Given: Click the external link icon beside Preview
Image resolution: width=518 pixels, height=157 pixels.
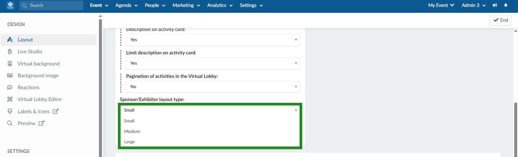Looking at the screenshot, I should pyautogui.click(x=41, y=123).
